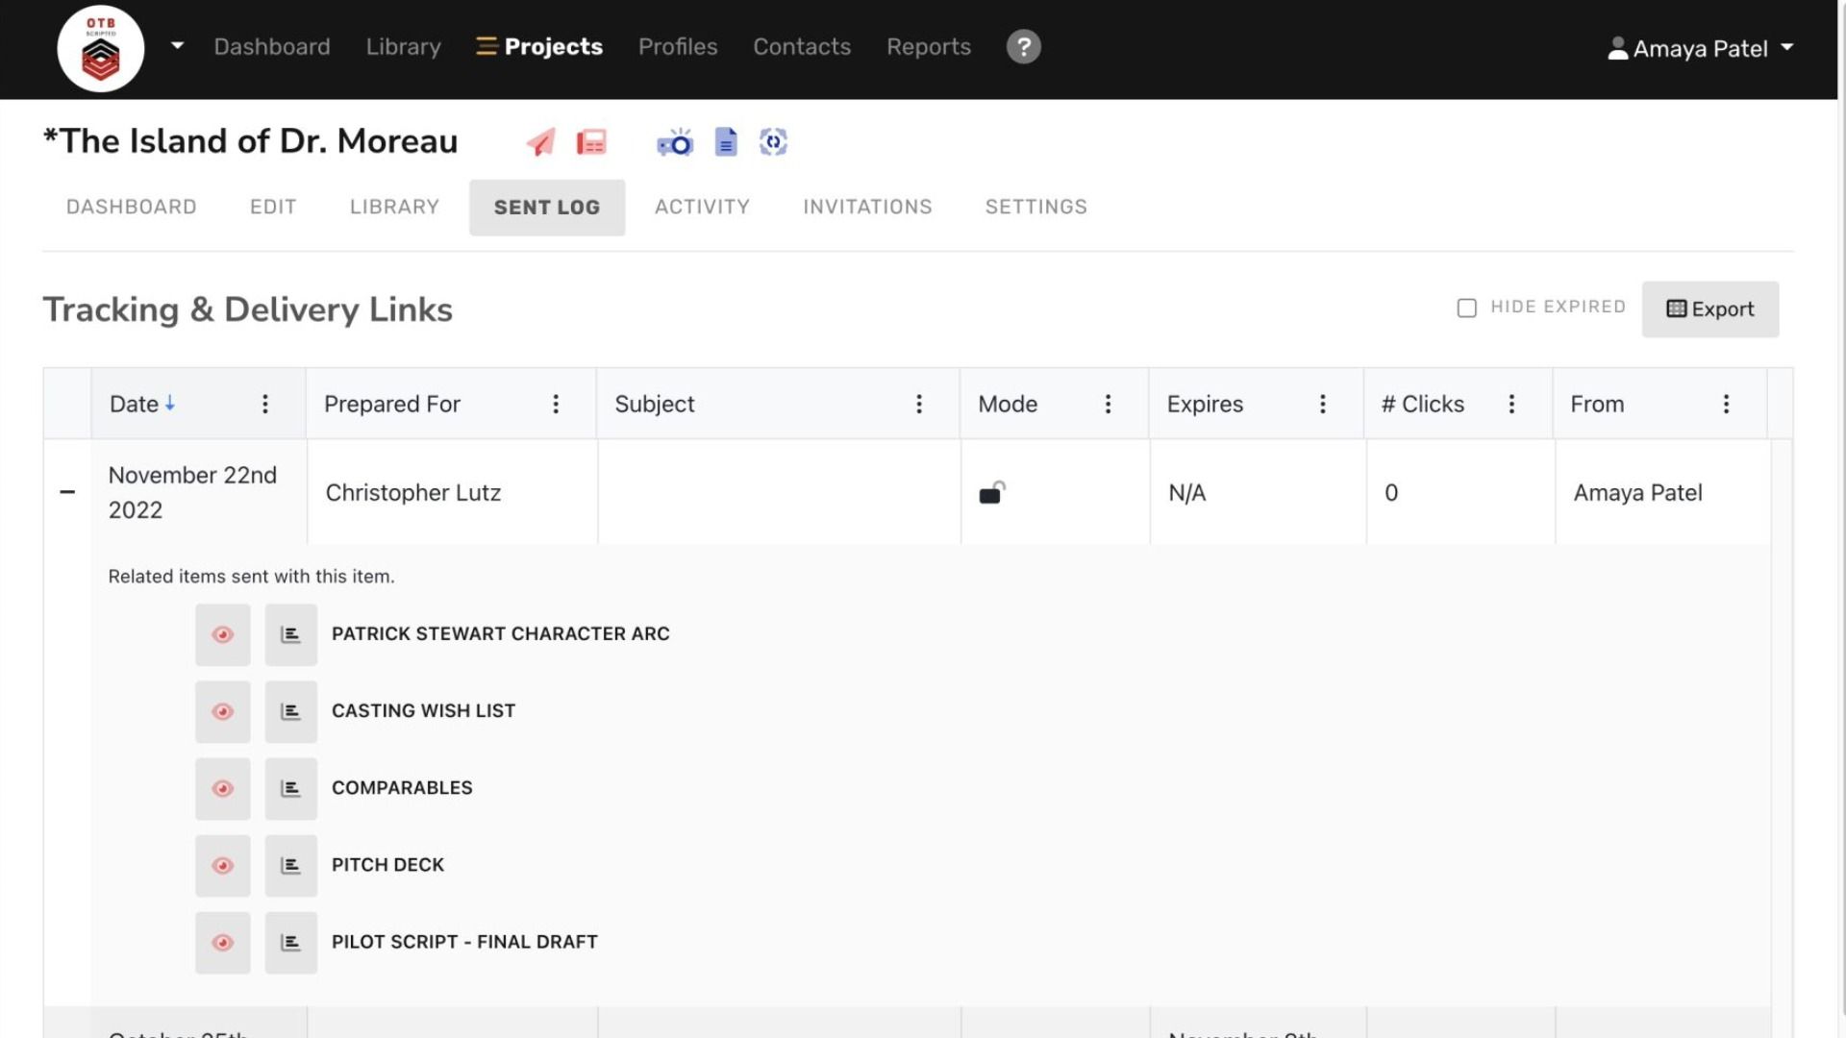Open stats icon for CASTING WISH LIST
Viewport: 1846px width, 1038px height.
290,711
